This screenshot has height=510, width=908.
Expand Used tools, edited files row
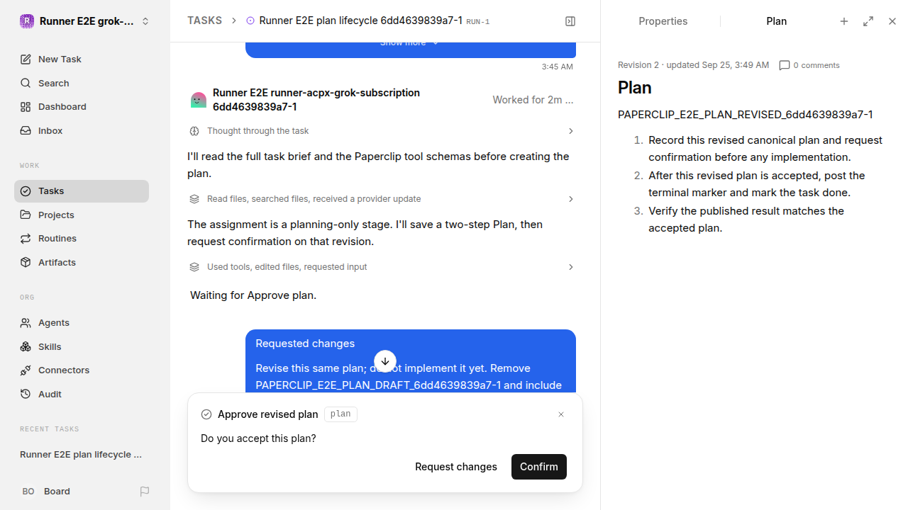tap(382, 267)
